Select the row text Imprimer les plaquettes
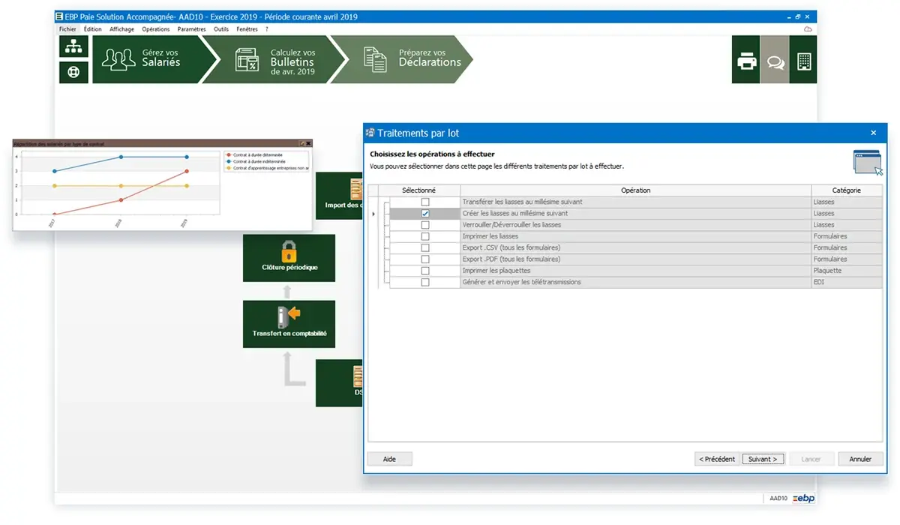 pyautogui.click(x=496, y=271)
